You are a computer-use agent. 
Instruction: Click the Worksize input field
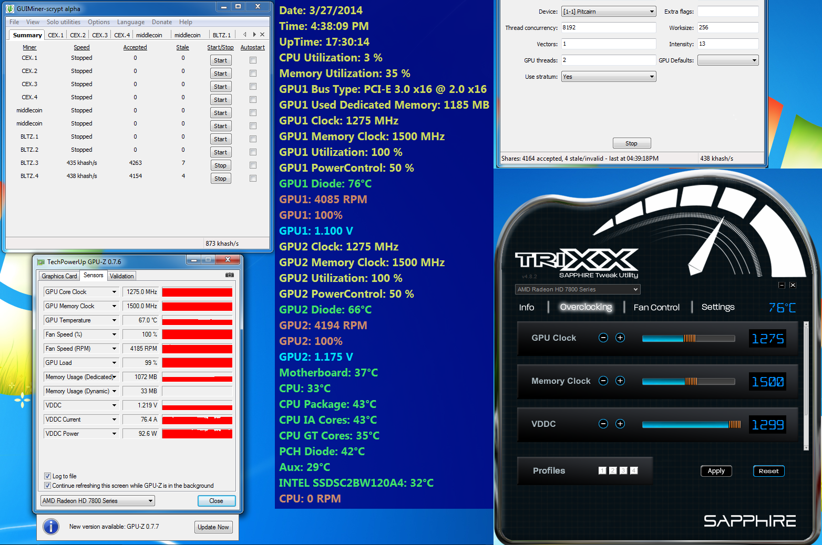(x=728, y=27)
